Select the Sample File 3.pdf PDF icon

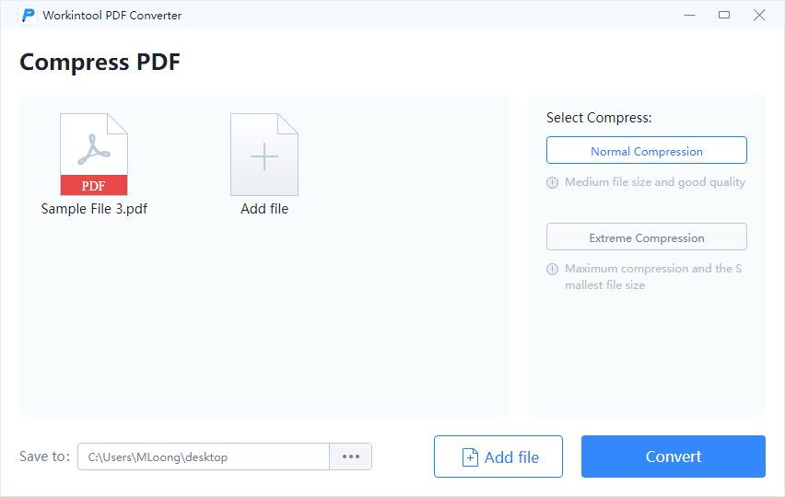pyautogui.click(x=94, y=155)
